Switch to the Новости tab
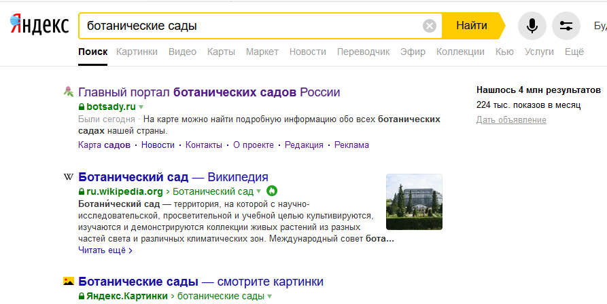 (308, 52)
